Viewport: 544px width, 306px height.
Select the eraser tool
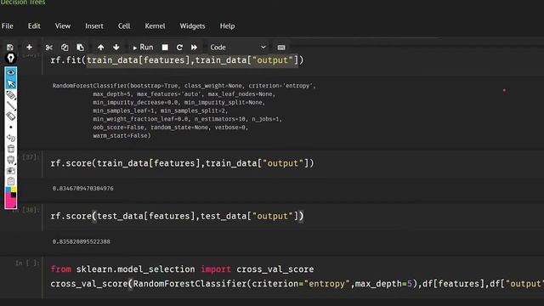pyautogui.click(x=11, y=116)
